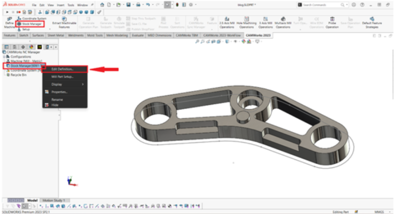Image resolution: width=394 pixels, height=214 pixels.
Task: Expand the Configurations tree node
Action: click(x=5, y=56)
